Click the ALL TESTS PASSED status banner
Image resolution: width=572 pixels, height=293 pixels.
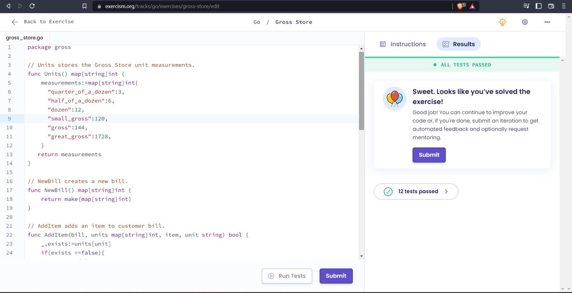(x=462, y=64)
